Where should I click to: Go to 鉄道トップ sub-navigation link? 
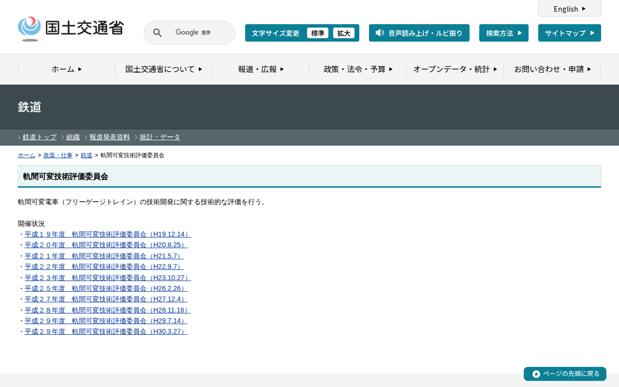[40, 137]
